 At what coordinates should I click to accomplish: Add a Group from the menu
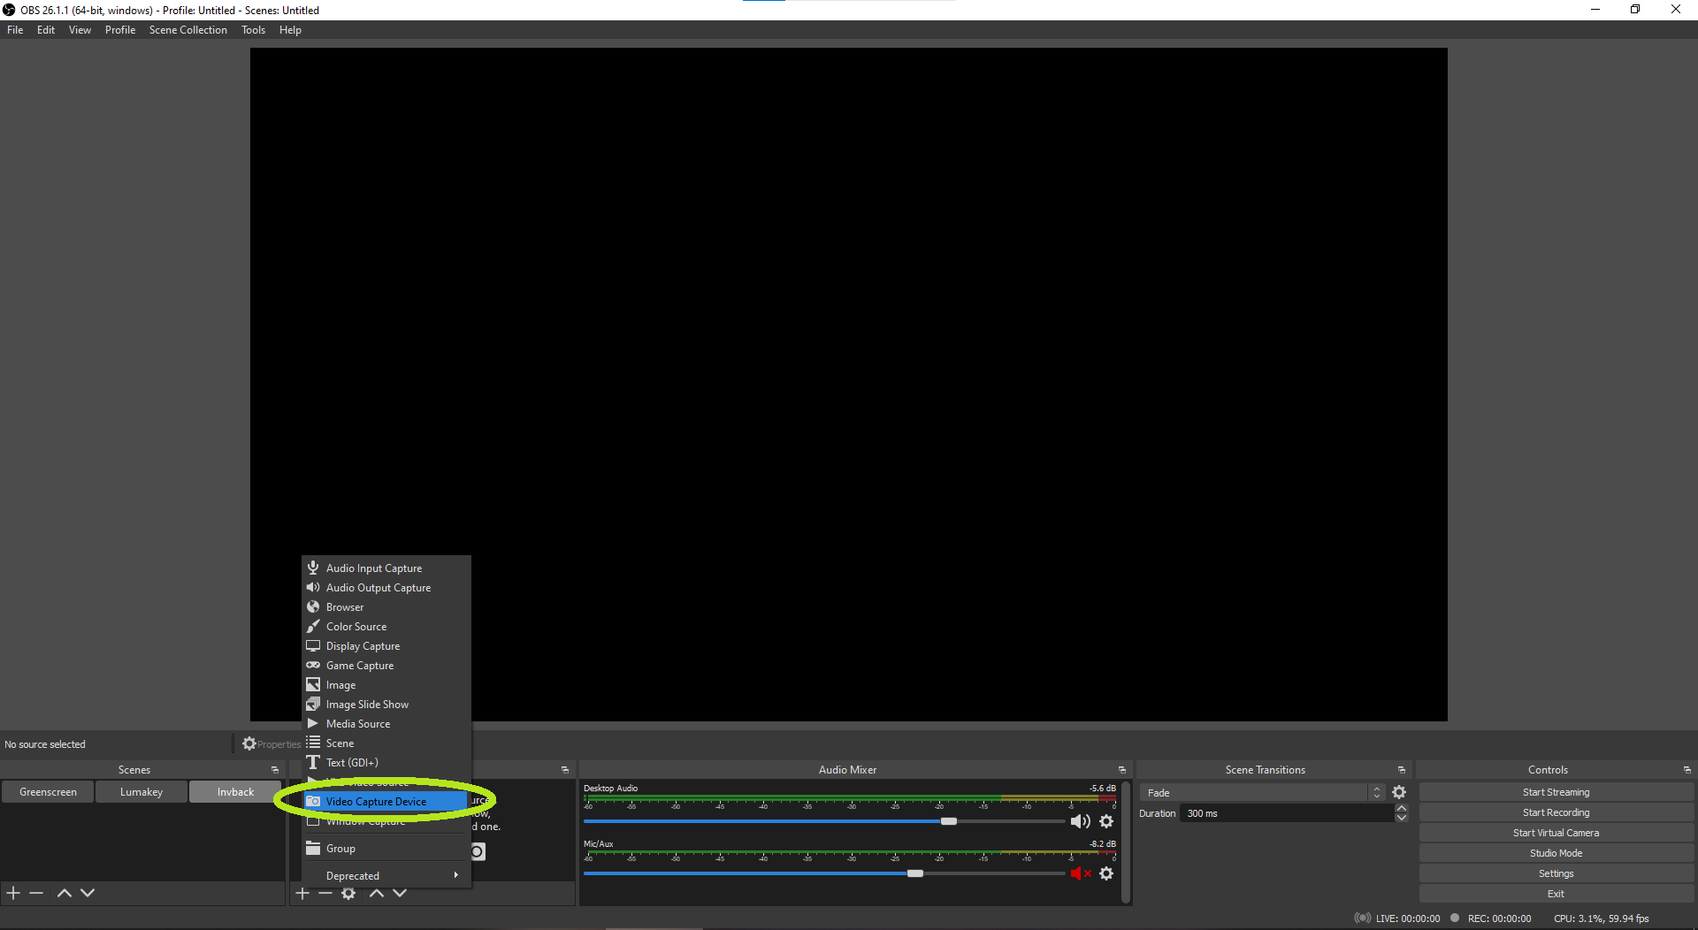coord(386,848)
